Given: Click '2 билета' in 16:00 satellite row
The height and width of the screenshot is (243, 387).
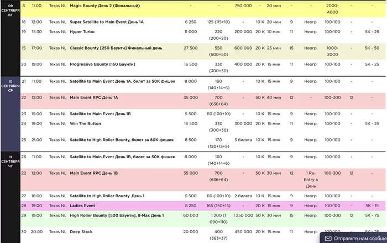Looking at the screenshot, I should 243,196.
